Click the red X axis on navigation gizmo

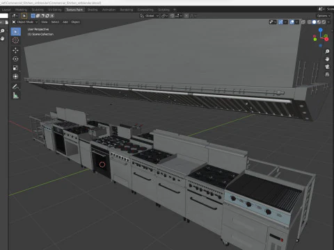(x=326, y=39)
